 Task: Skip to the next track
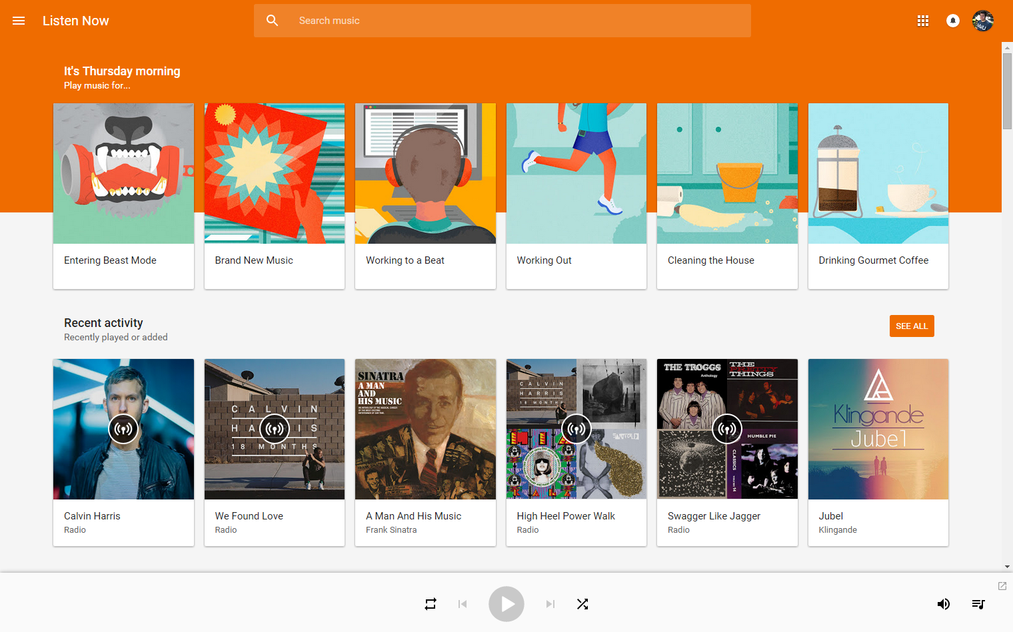(550, 604)
